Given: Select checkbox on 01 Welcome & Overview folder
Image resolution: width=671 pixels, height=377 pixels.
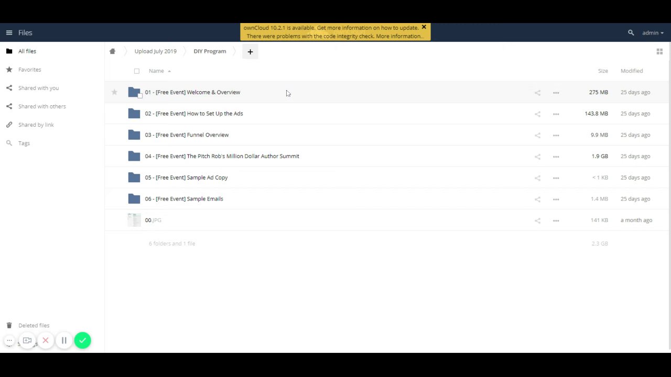Looking at the screenshot, I should pyautogui.click(x=140, y=96).
